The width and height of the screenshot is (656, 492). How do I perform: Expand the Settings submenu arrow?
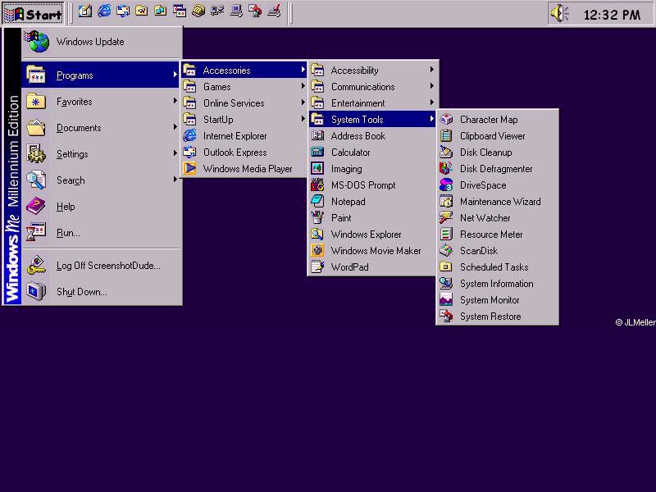pyautogui.click(x=175, y=153)
